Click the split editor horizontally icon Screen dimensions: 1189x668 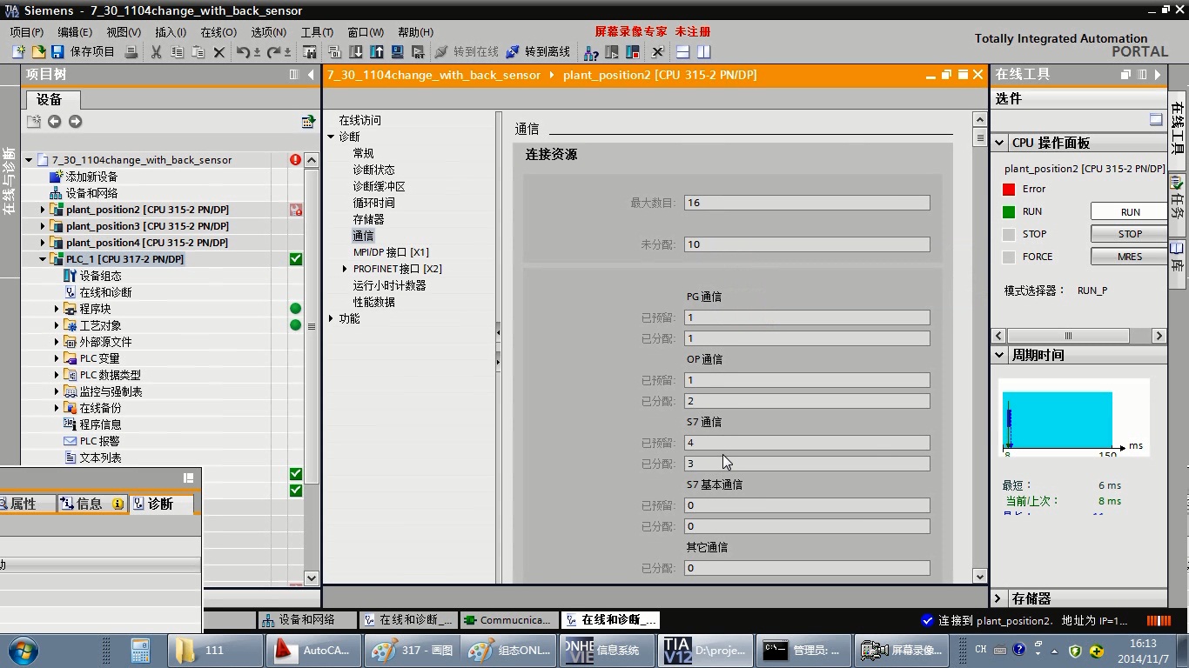[x=683, y=52]
